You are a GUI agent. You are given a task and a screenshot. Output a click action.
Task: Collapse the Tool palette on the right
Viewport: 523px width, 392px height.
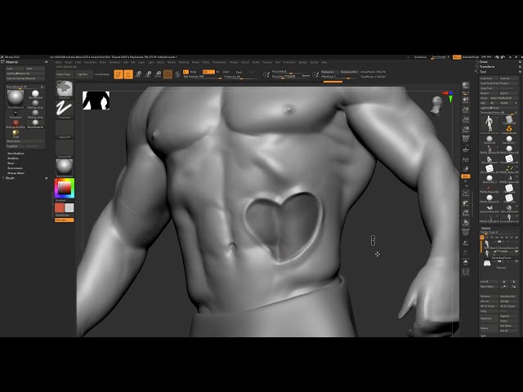pos(483,72)
